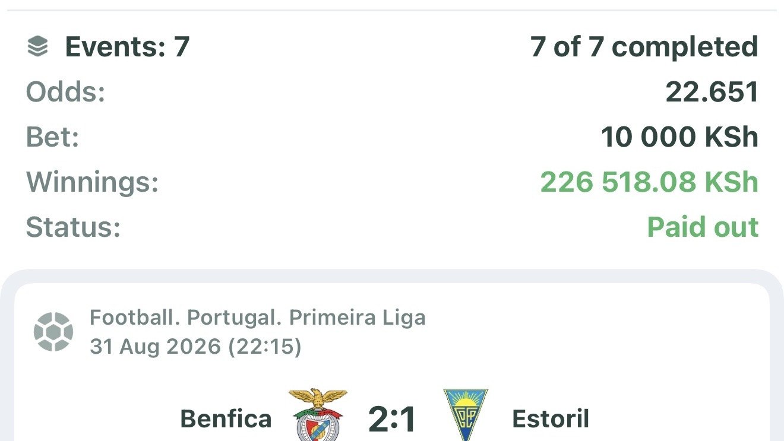Tap the Winnings label
The width and height of the screenshot is (784, 441).
tap(93, 182)
